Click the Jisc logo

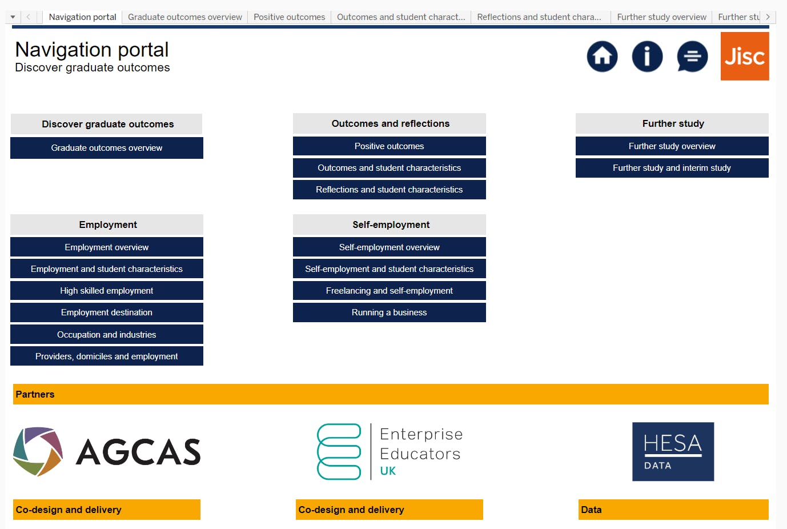[x=745, y=56]
